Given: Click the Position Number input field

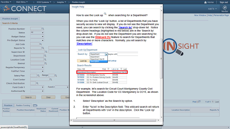Looking at the screenshot, I should coord(36,29).
